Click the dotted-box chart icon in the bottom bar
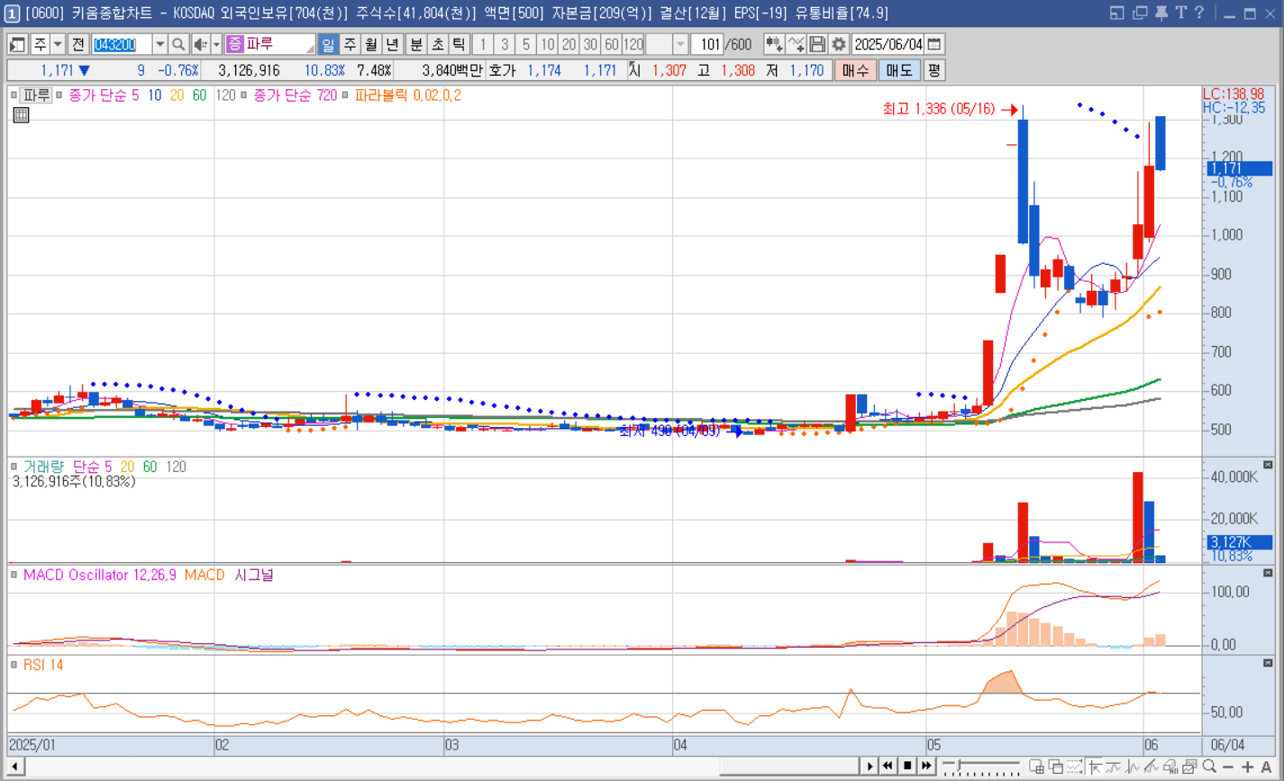1284x781 pixels. coord(1076,767)
